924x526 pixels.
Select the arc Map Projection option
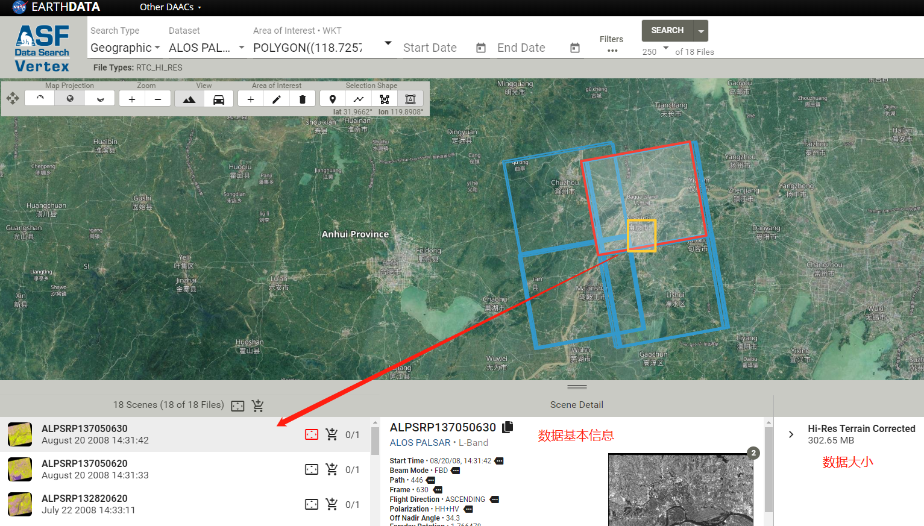click(40, 99)
